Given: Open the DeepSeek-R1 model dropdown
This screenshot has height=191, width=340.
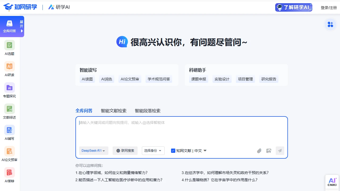Looking at the screenshot, I should tap(93, 150).
